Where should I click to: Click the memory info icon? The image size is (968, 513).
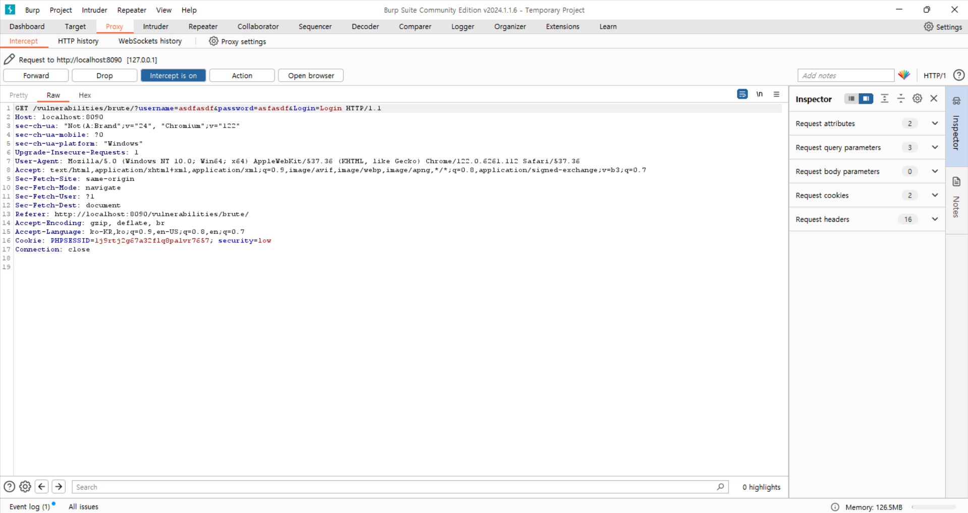[x=835, y=507]
